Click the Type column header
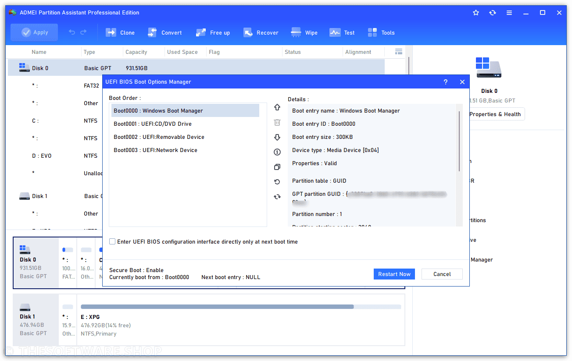 click(x=89, y=52)
